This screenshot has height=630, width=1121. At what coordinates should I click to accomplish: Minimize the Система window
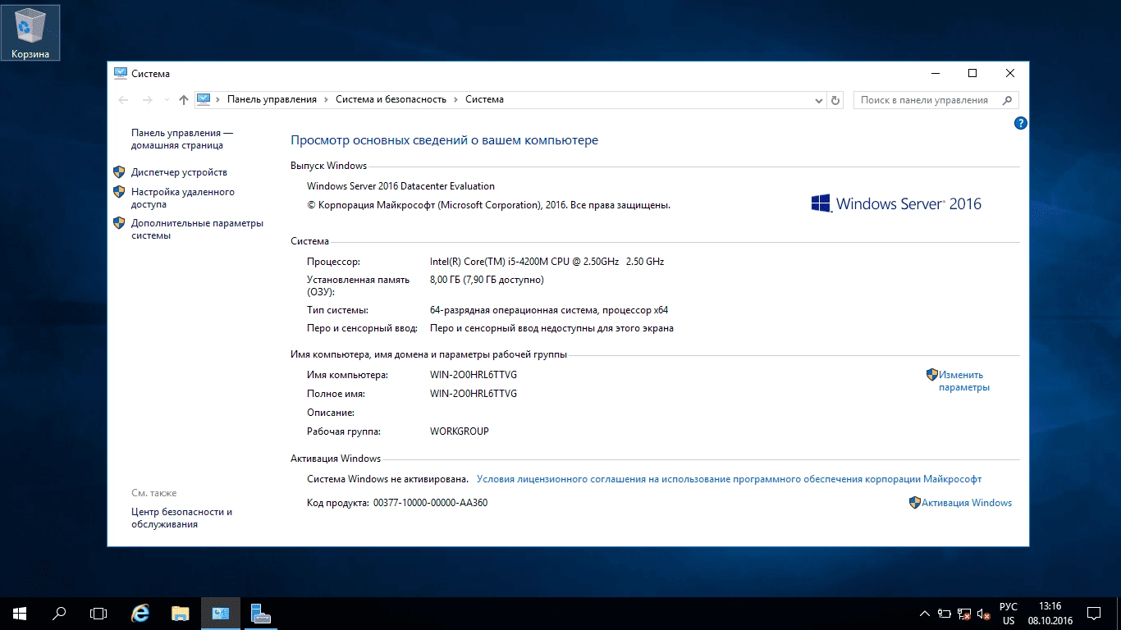[x=935, y=73]
